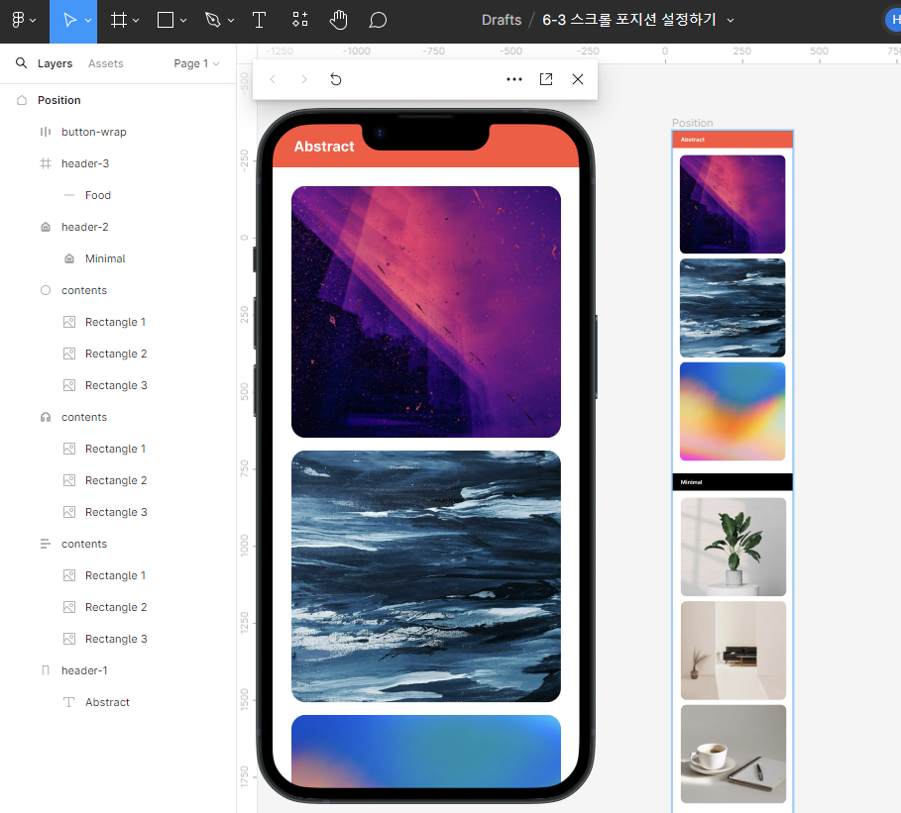Expand the shape tools dropdown chevron
901x813 pixels.
tap(183, 21)
